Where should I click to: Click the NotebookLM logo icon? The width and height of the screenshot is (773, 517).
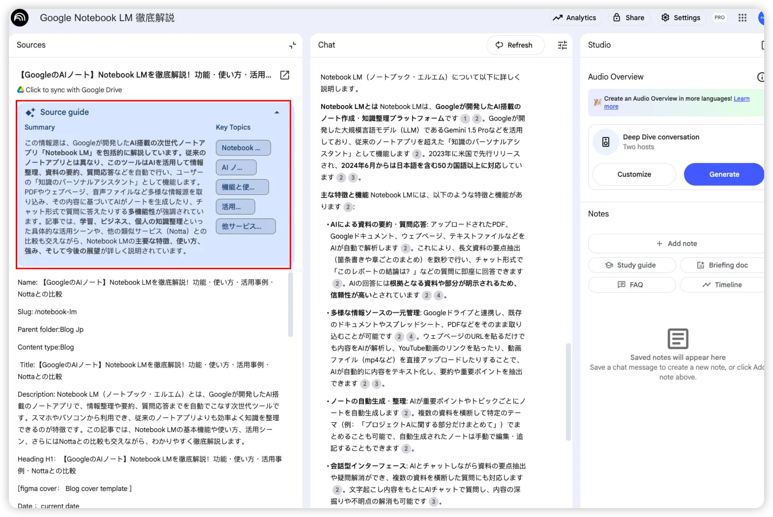(20, 18)
